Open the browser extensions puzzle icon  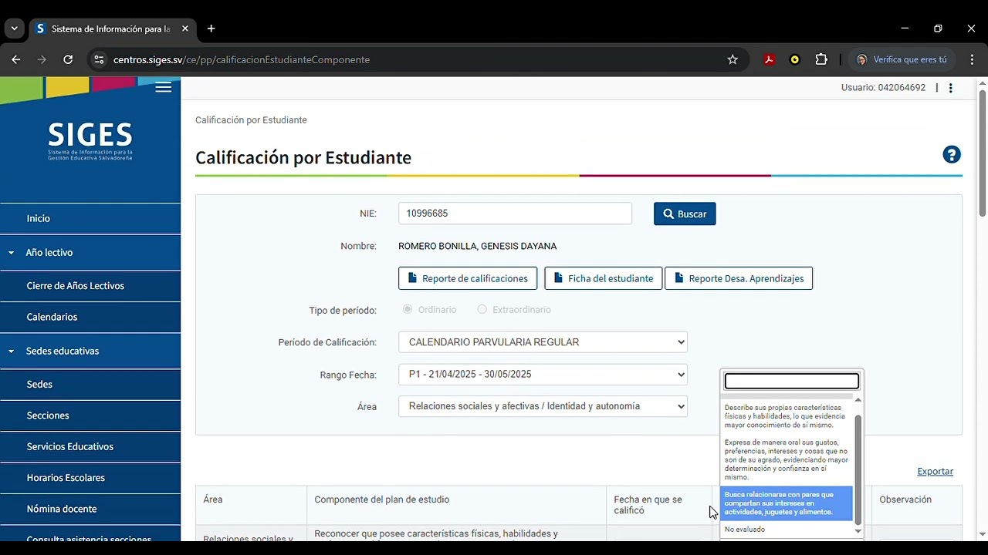click(821, 59)
